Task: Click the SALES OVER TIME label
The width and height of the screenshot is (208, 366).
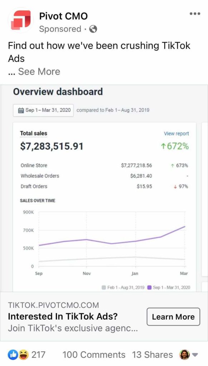Action: click(38, 201)
